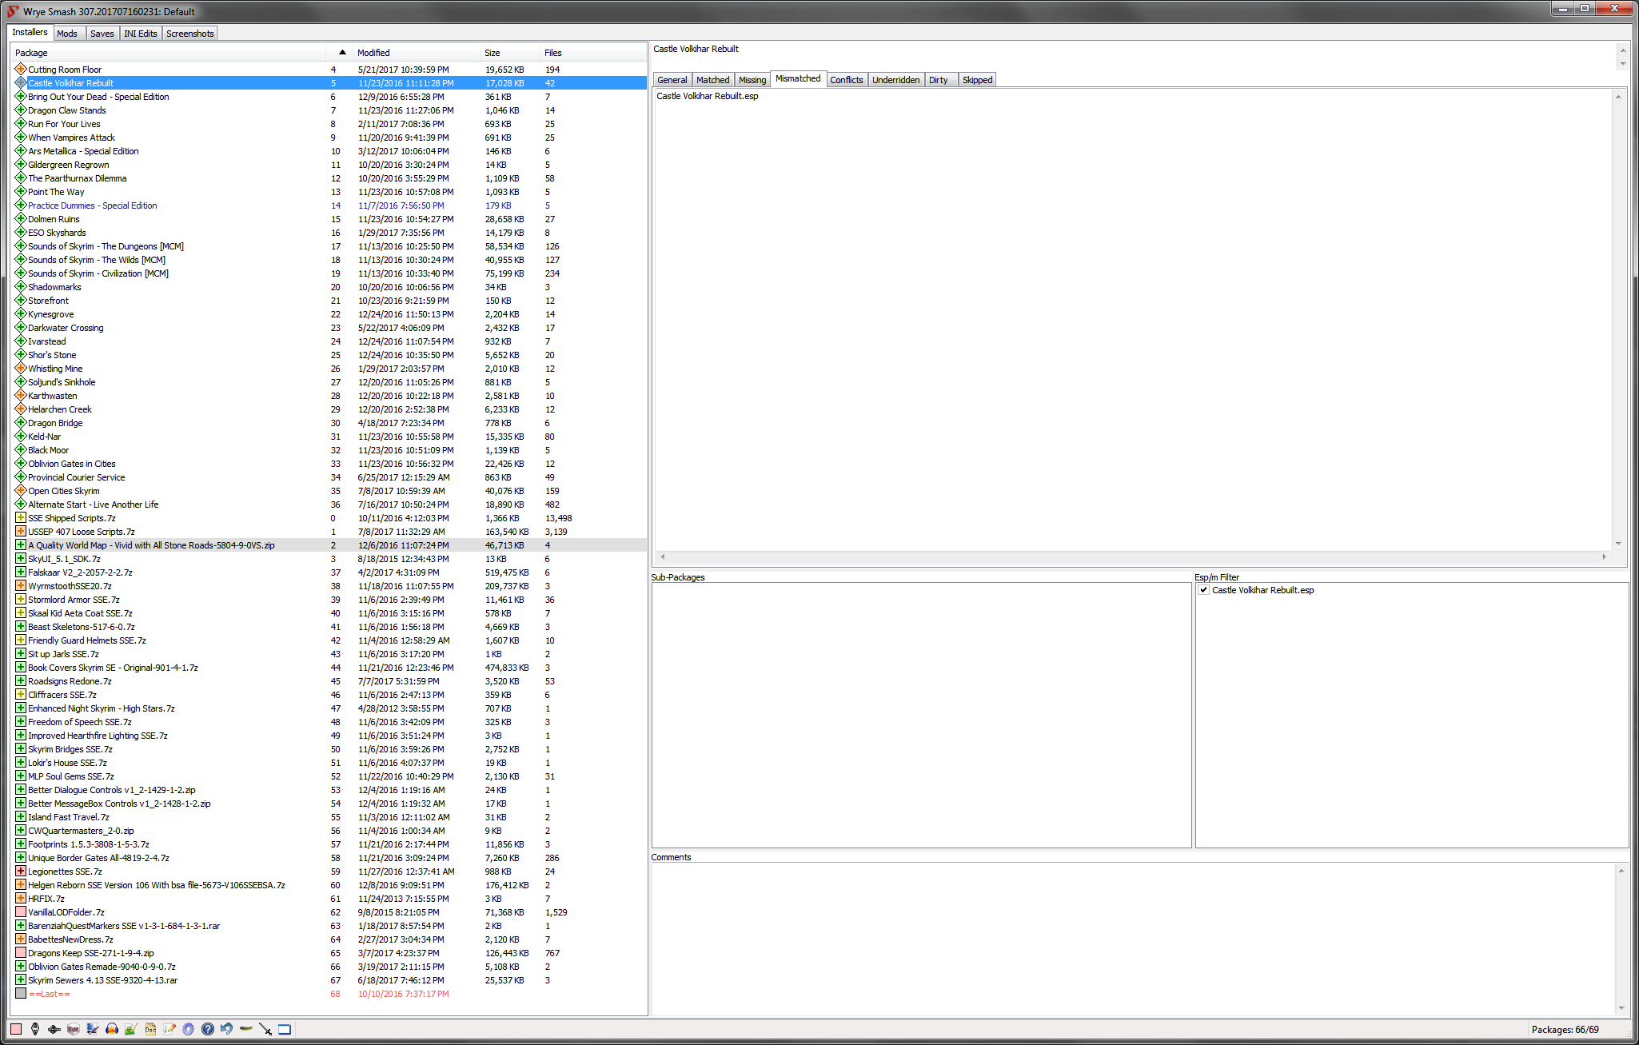Image resolution: width=1639 pixels, height=1045 pixels.
Task: Click the Sub-Packages list box
Action: 921,715
